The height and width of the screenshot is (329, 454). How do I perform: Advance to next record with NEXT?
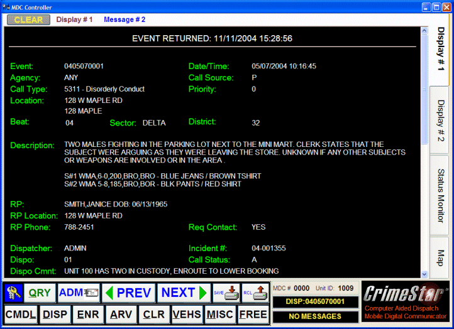(184, 293)
